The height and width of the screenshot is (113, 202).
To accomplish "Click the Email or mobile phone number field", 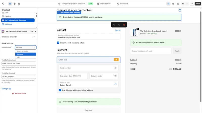I will tap(89, 36).
